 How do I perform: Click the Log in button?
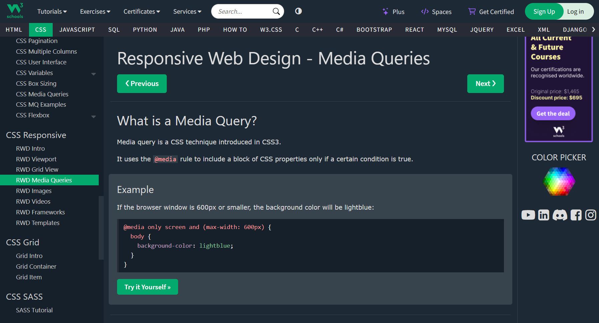pyautogui.click(x=575, y=12)
